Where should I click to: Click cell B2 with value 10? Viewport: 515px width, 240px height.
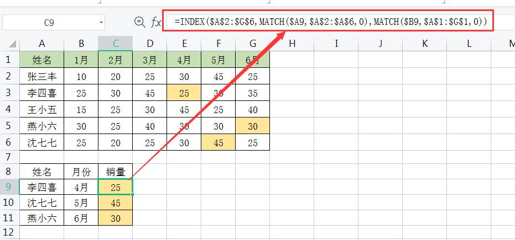point(81,76)
